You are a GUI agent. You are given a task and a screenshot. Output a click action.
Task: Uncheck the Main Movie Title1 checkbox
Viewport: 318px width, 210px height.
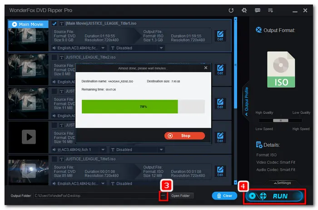(x=54, y=24)
